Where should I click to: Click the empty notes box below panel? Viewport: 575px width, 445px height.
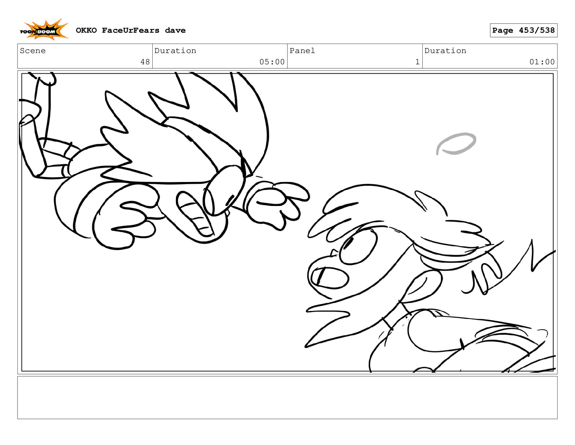[x=287, y=397]
